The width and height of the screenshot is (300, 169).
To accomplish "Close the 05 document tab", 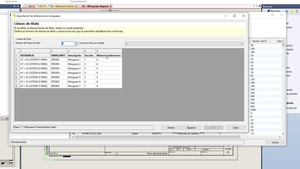I will click(x=45, y=6).
